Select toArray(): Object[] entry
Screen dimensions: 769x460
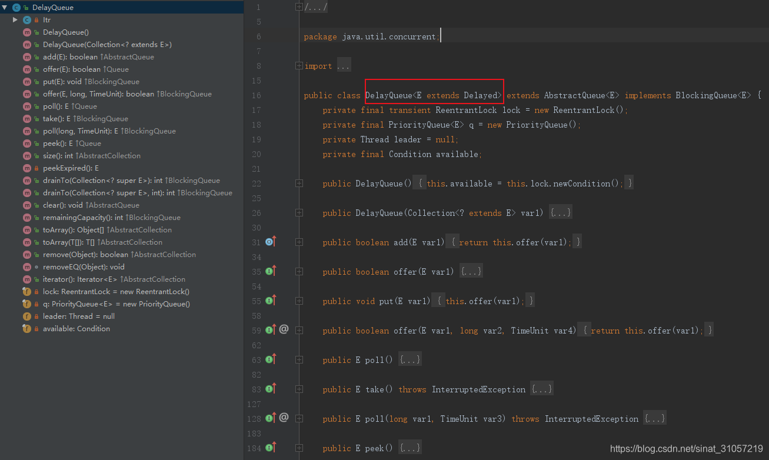[x=107, y=230]
